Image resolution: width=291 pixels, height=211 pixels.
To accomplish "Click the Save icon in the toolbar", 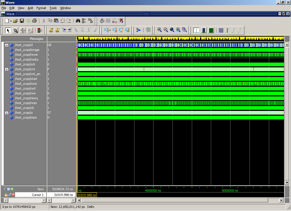I will click(22, 21).
